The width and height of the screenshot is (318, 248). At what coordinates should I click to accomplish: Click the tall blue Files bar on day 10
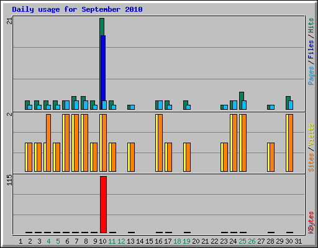point(103,68)
